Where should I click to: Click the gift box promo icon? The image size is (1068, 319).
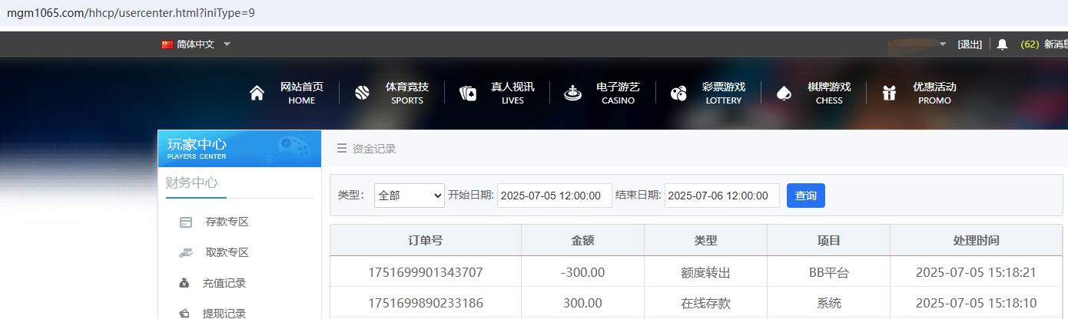pos(889,94)
